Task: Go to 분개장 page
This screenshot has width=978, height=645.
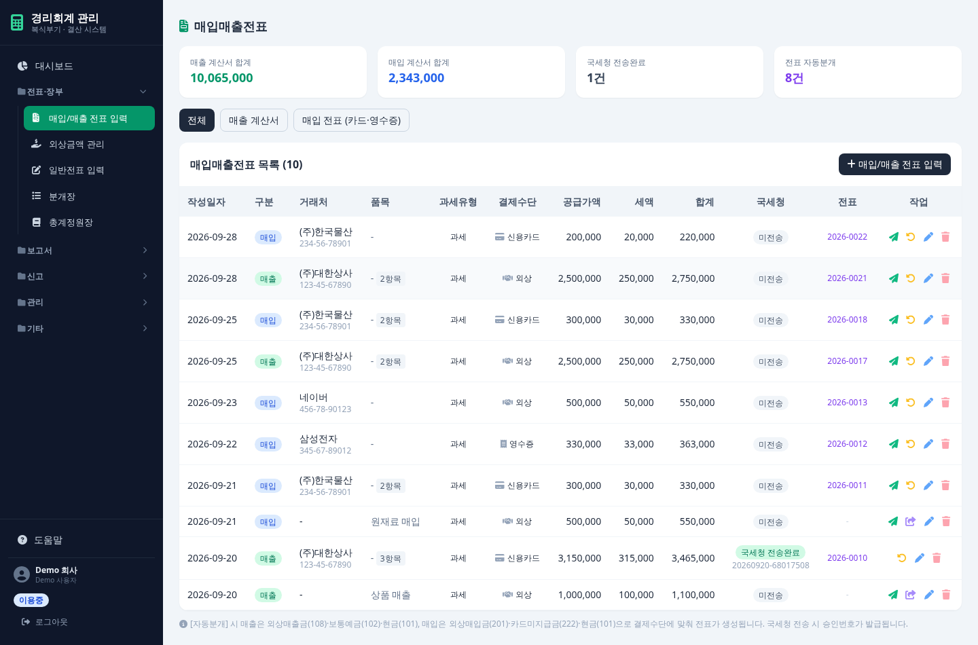Action: 89,196
